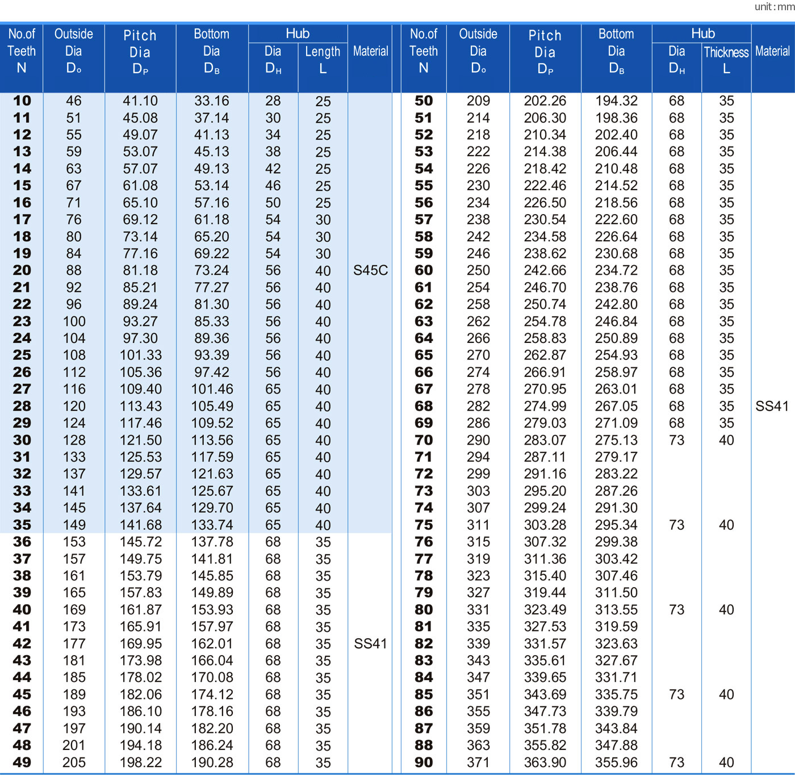Select pitch diameter 198.22
795x775 pixels.
pyautogui.click(x=140, y=762)
